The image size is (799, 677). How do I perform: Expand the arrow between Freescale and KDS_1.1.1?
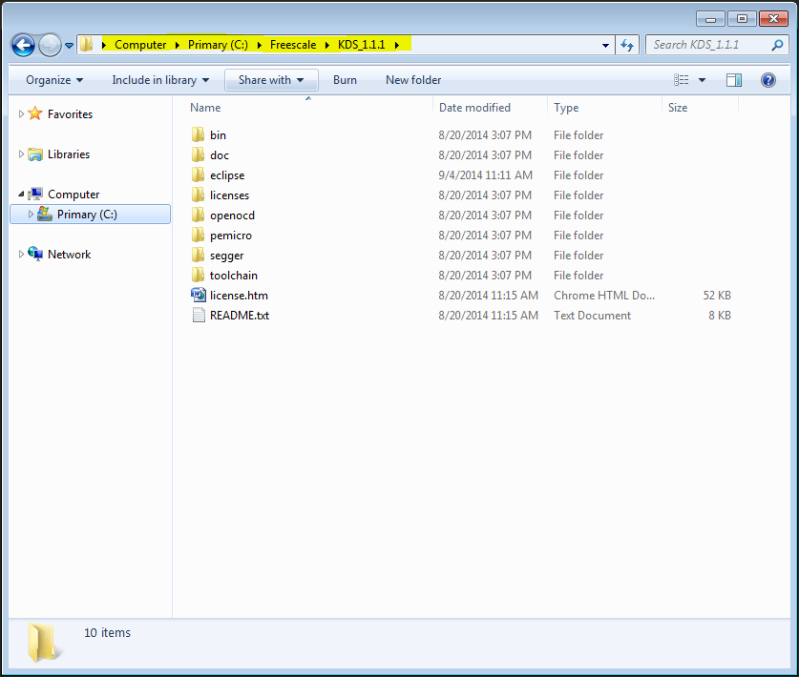tap(326, 46)
